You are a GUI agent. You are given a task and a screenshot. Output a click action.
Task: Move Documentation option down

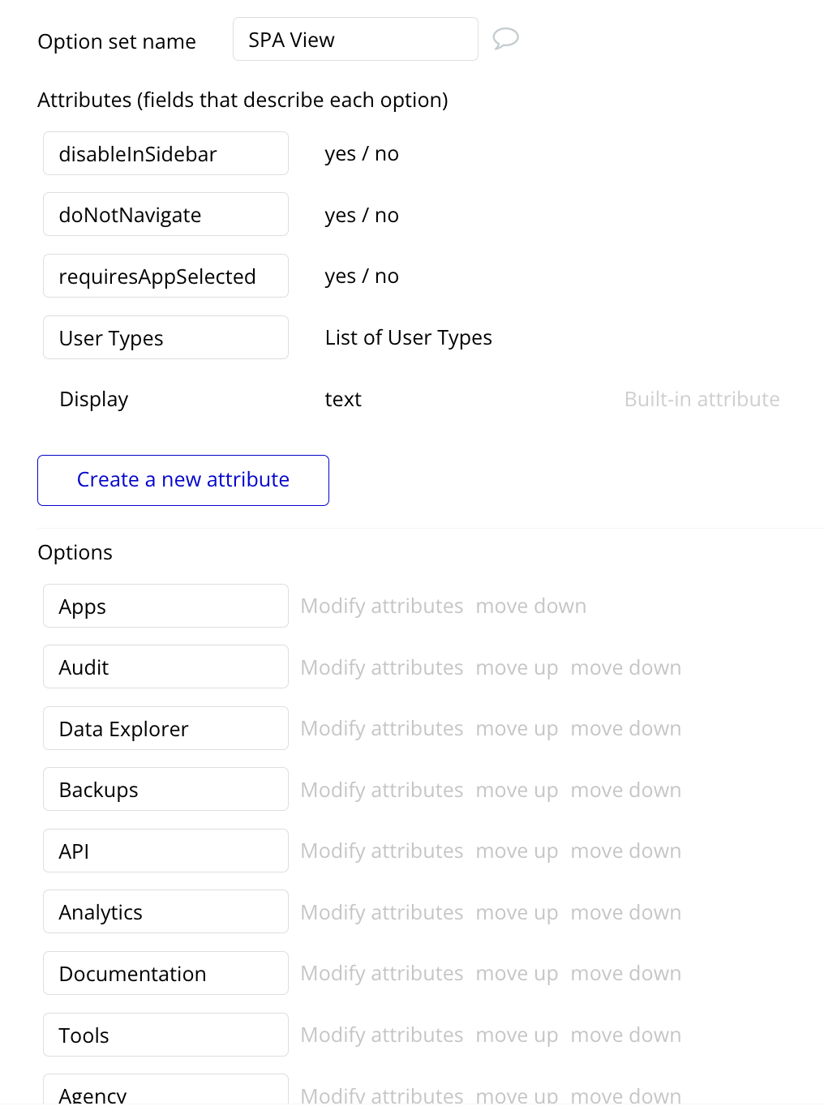625,974
